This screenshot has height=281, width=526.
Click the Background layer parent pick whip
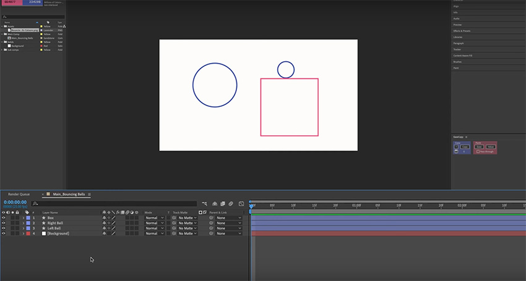(212, 233)
